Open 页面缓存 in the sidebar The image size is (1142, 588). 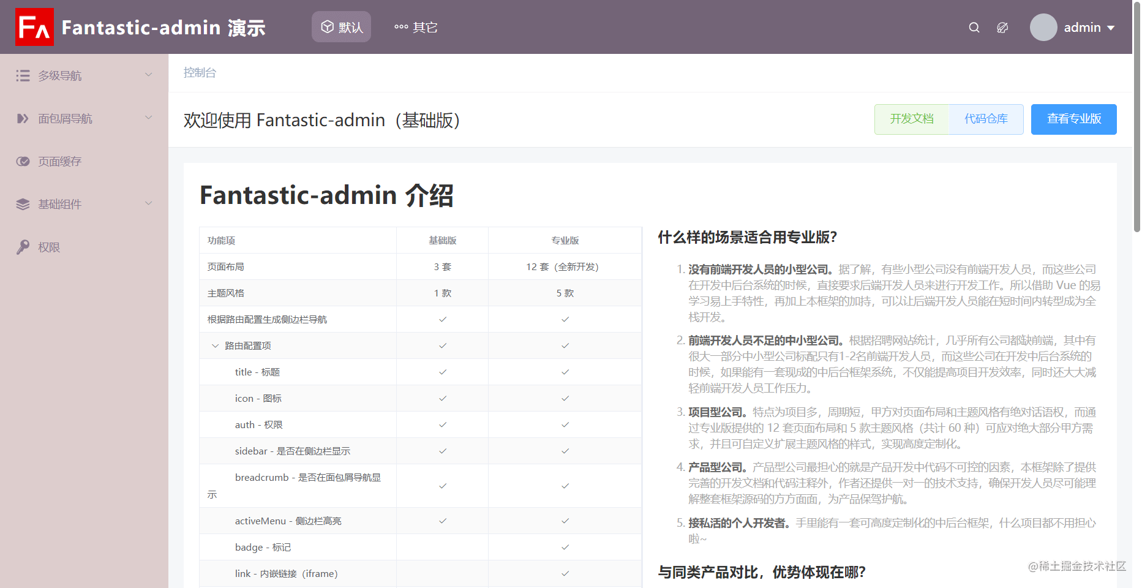[84, 161]
